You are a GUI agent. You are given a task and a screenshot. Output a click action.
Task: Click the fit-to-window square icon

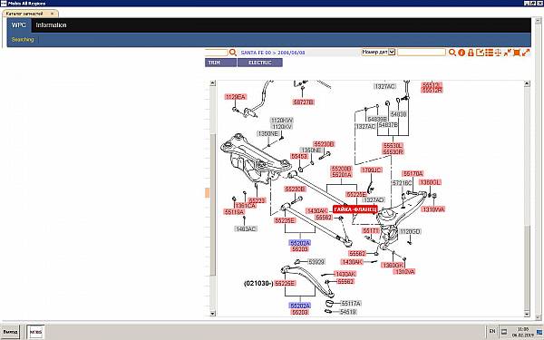tap(517, 53)
